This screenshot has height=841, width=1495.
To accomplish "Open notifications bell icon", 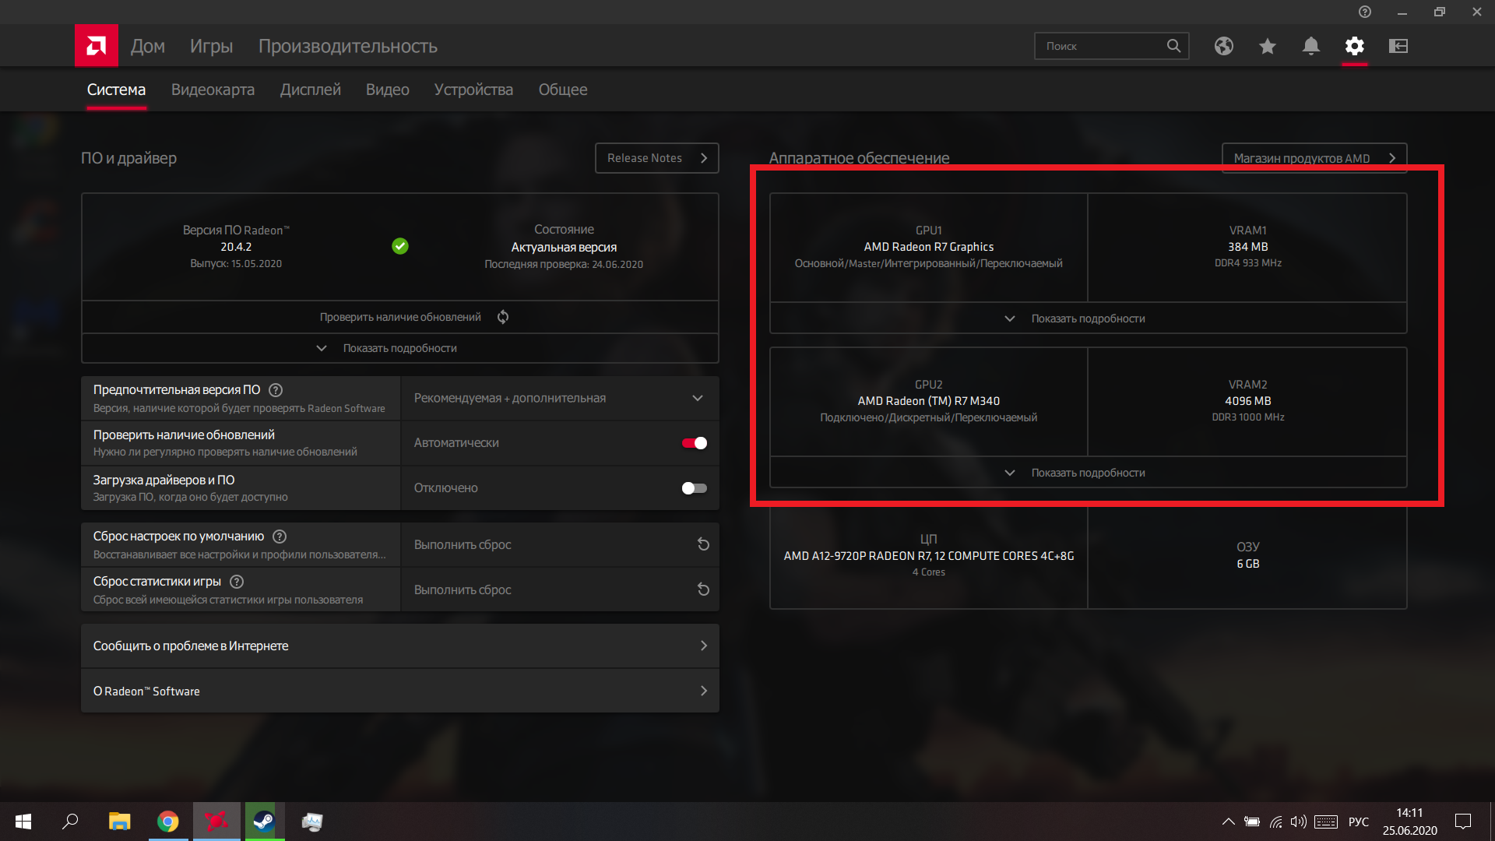I will pyautogui.click(x=1311, y=46).
